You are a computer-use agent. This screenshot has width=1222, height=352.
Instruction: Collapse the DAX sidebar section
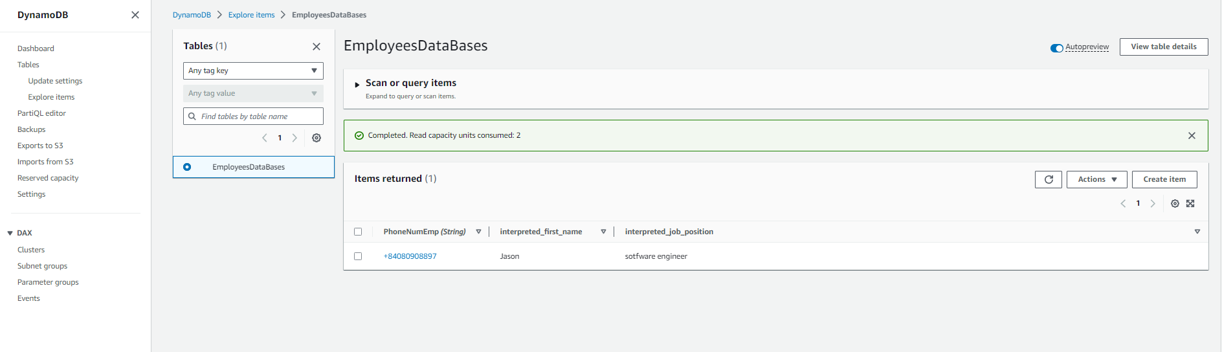click(10, 233)
